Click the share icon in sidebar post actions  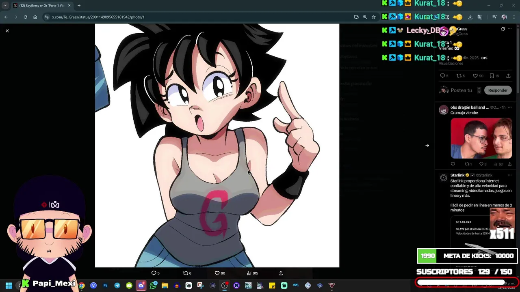click(508, 76)
